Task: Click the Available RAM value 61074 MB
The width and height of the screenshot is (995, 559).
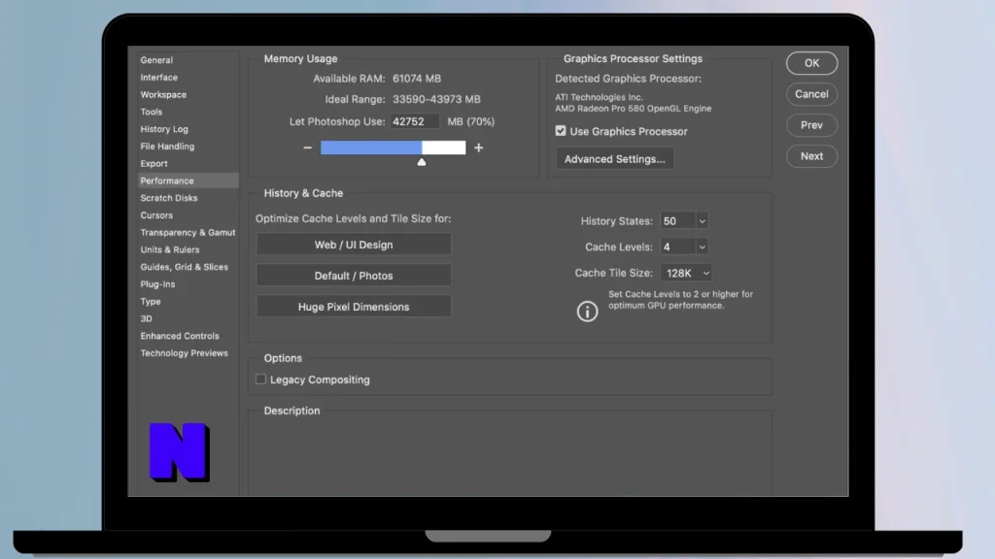Action: pos(417,79)
